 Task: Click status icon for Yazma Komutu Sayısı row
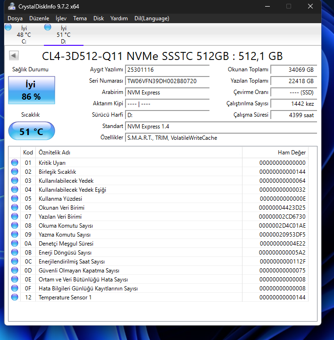click(x=15, y=234)
